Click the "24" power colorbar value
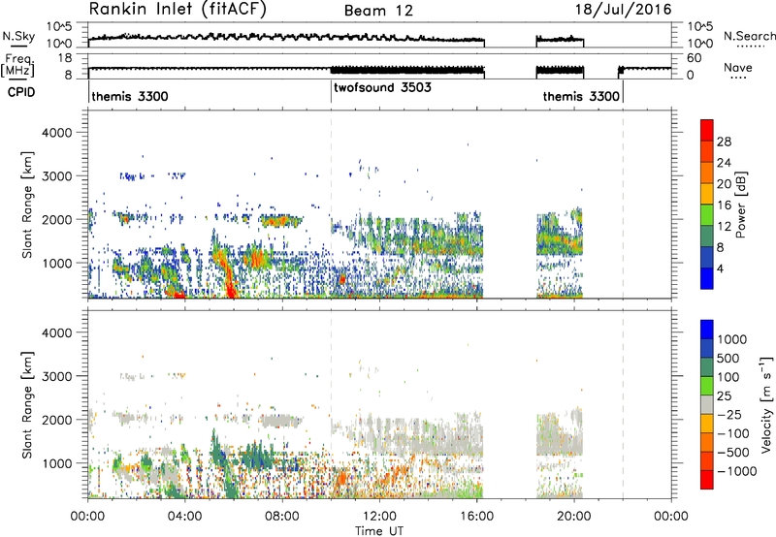This screenshot has height=537, width=776. pyautogui.click(x=724, y=163)
